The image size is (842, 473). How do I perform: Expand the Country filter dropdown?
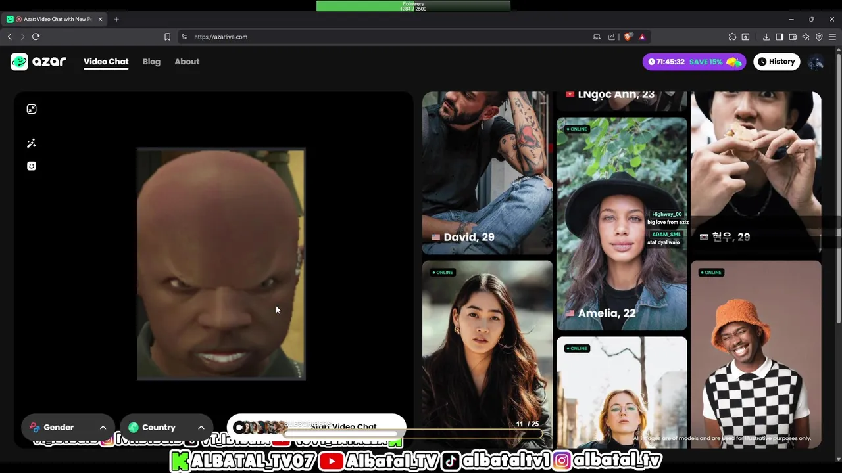[166, 427]
